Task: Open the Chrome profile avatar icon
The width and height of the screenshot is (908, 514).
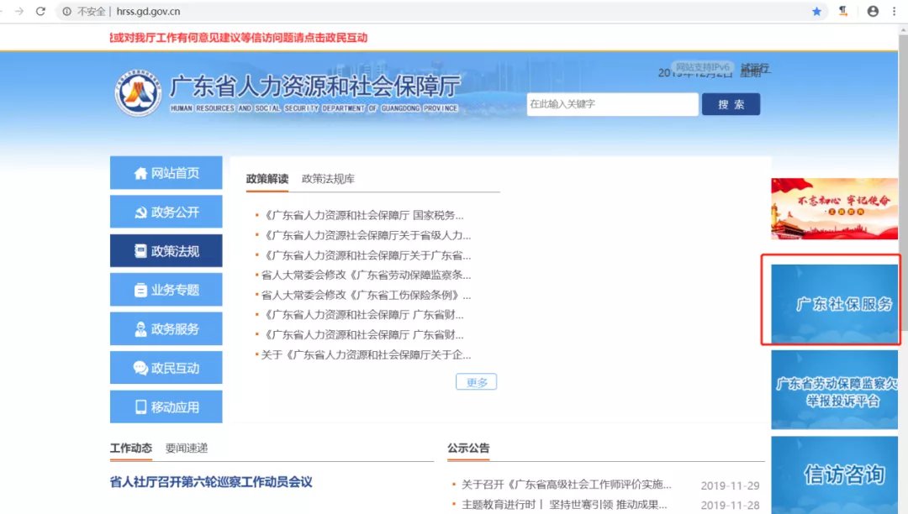Action: coord(873,12)
